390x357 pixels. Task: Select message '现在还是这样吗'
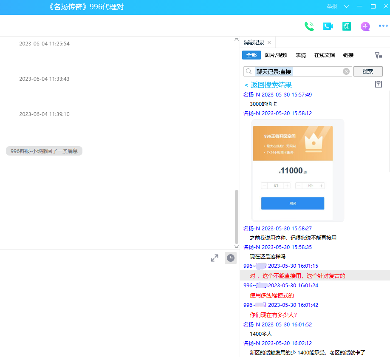(268, 257)
